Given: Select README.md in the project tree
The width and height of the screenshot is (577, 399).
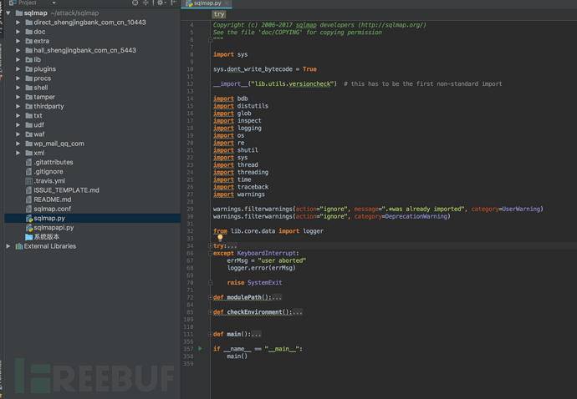Looking at the screenshot, I should 53,199.
